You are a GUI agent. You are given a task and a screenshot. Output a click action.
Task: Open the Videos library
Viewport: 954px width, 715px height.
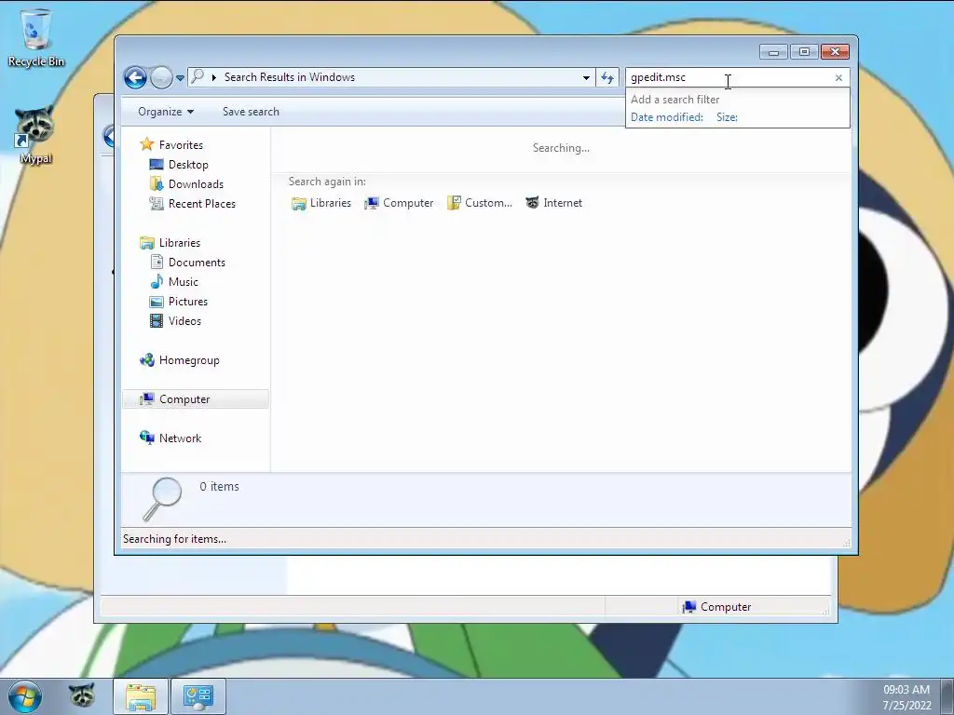184,321
